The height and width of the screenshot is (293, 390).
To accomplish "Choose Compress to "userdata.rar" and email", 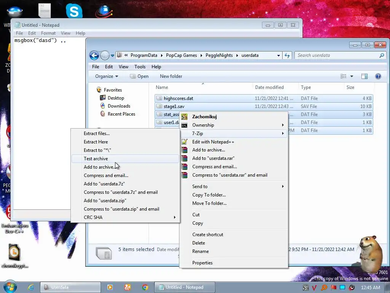I will (234, 175).
